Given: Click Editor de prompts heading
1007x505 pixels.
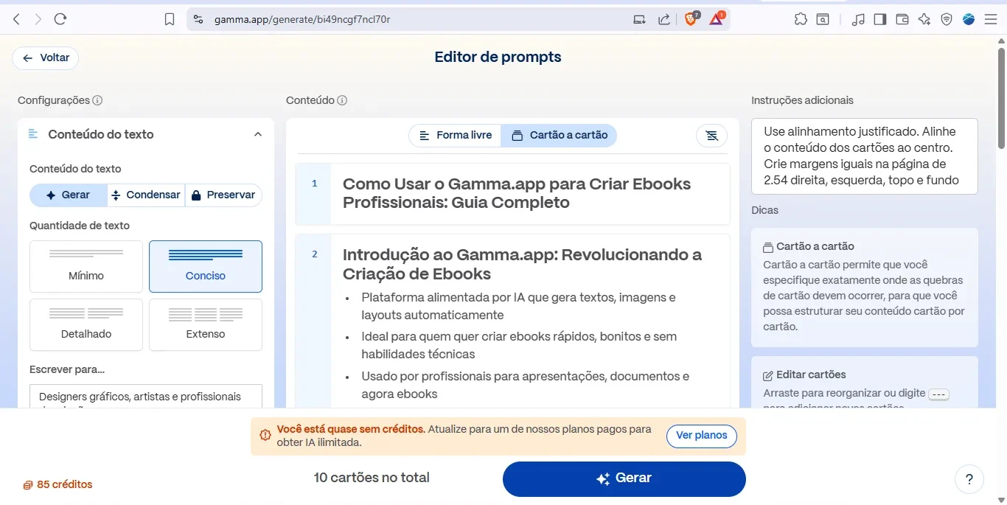Looking at the screenshot, I should tap(498, 57).
